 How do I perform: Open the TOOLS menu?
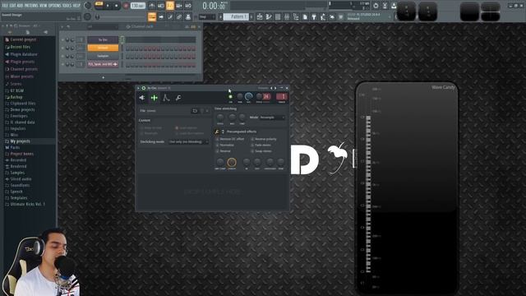(x=67, y=6)
